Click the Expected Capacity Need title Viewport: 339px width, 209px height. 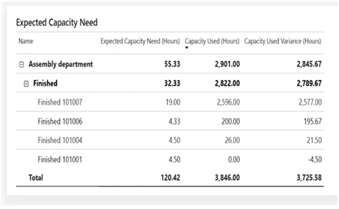[57, 22]
